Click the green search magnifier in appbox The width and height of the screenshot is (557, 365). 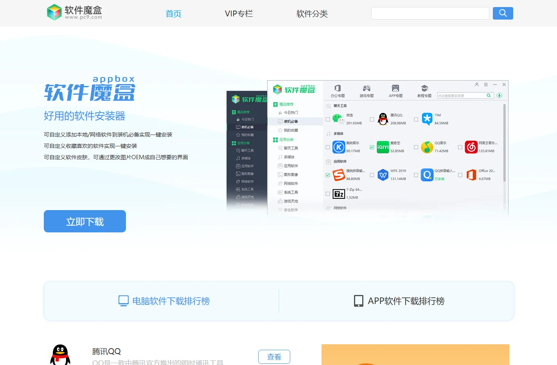coord(489,95)
